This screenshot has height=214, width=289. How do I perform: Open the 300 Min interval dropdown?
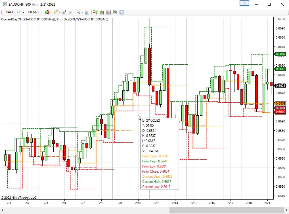(x=33, y=12)
